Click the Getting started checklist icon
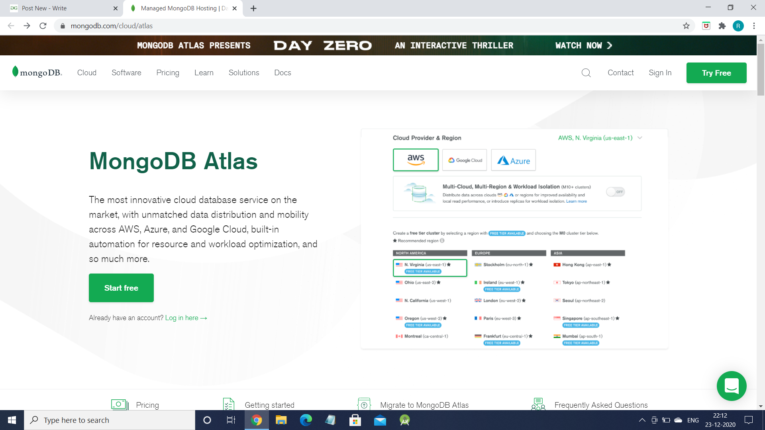This screenshot has height=430, width=765. 229,404
